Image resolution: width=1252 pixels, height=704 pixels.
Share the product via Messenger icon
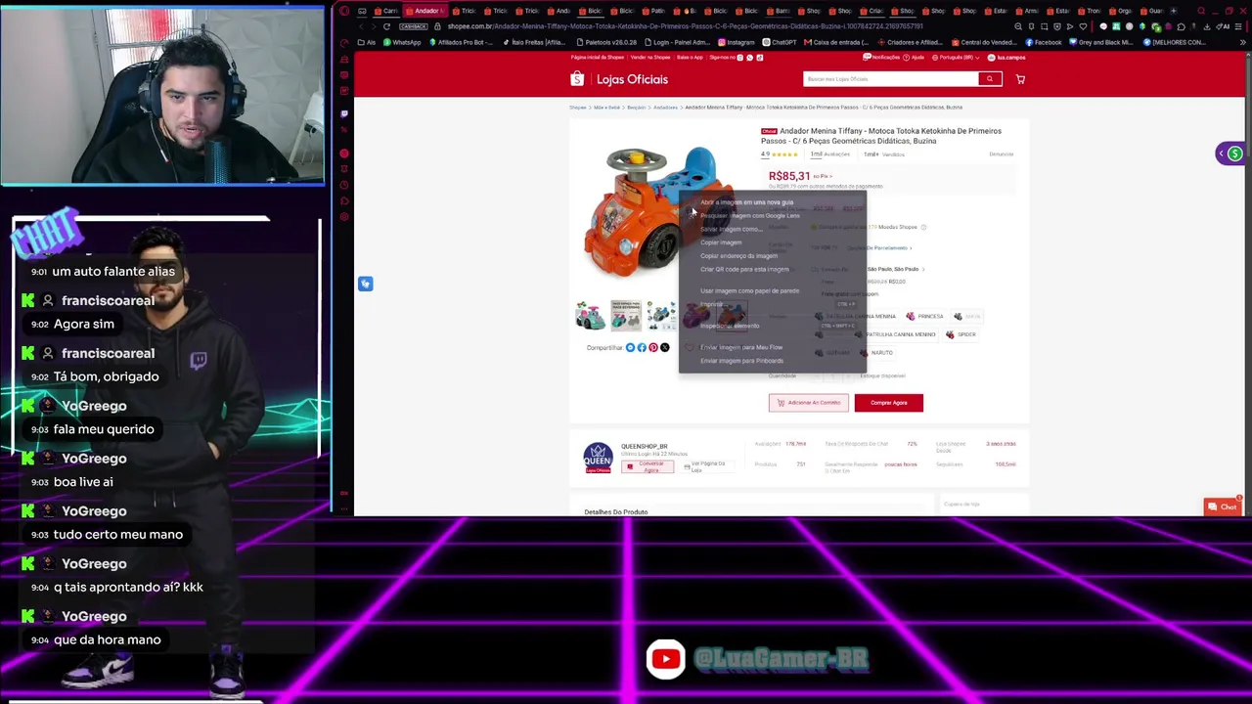(x=631, y=347)
